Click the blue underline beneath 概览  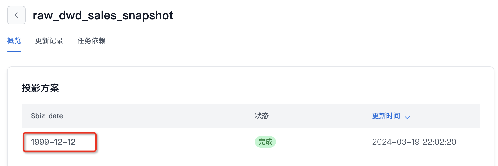click(14, 52)
